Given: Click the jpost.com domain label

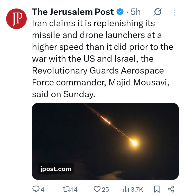Looking at the screenshot, I should 56,169.
